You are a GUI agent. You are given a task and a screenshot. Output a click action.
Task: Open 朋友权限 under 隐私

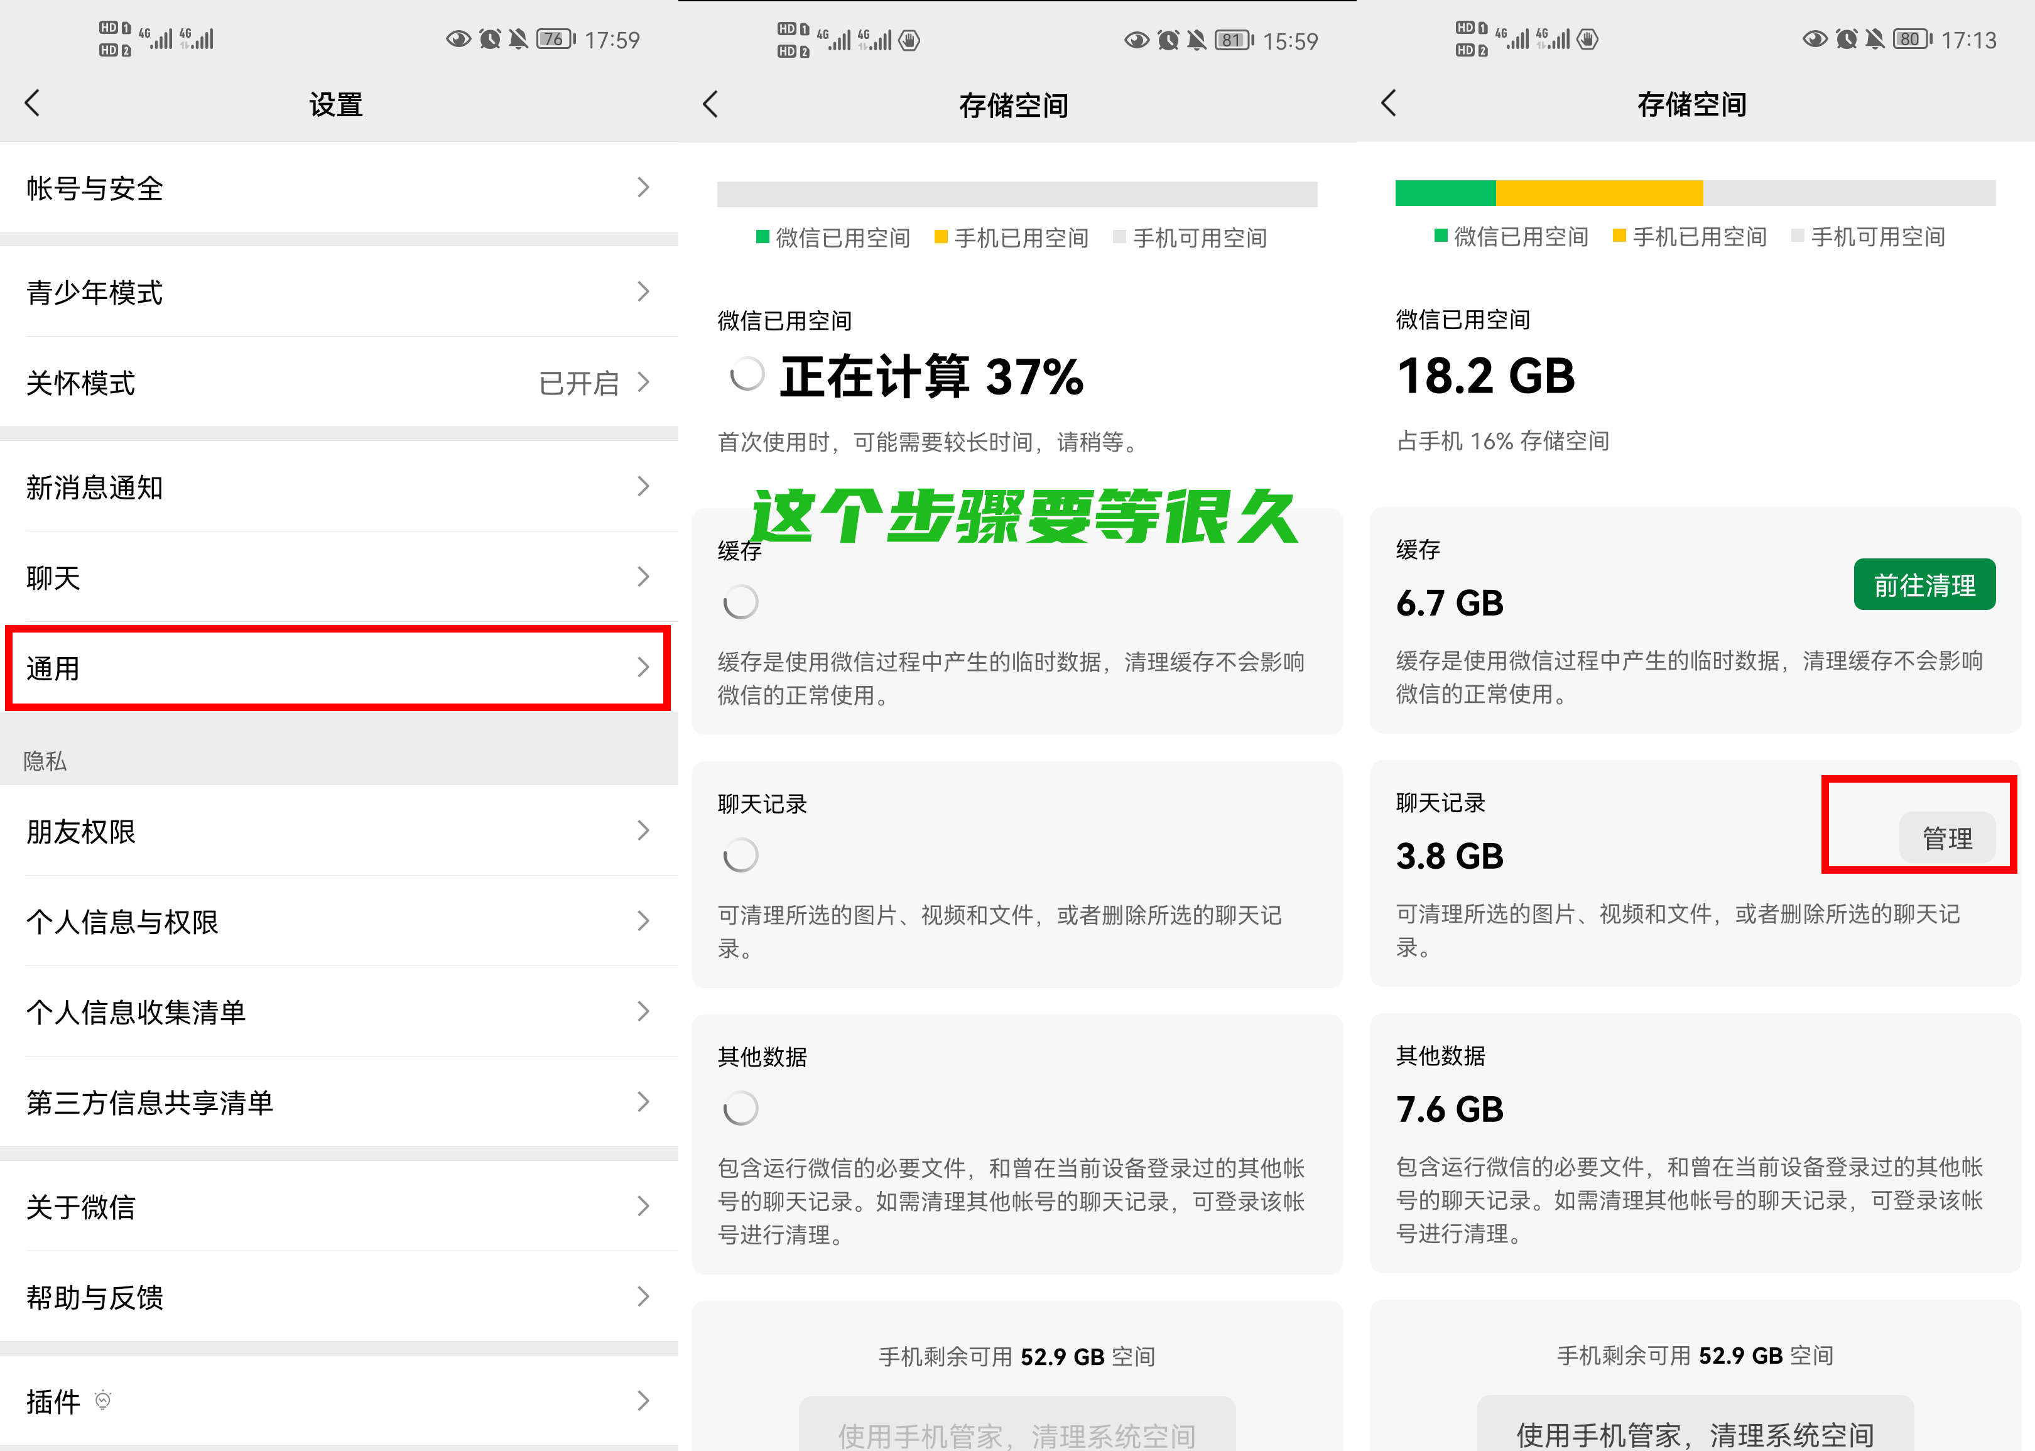[336, 831]
